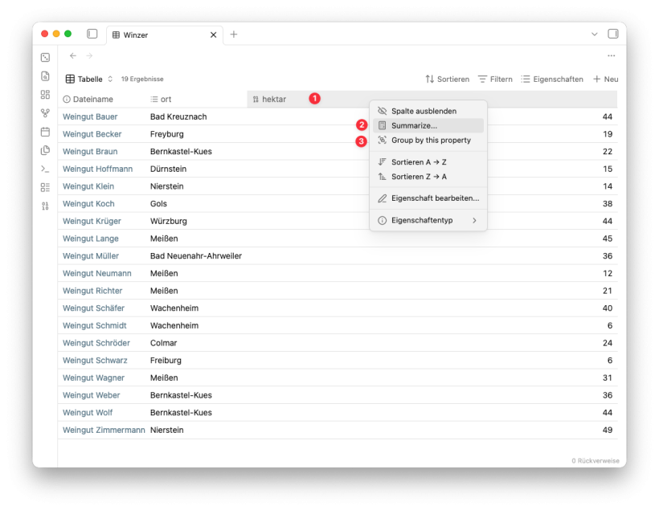Open the tab list chevron dropdown
Screen dimensions: 659x510
click(x=595, y=35)
